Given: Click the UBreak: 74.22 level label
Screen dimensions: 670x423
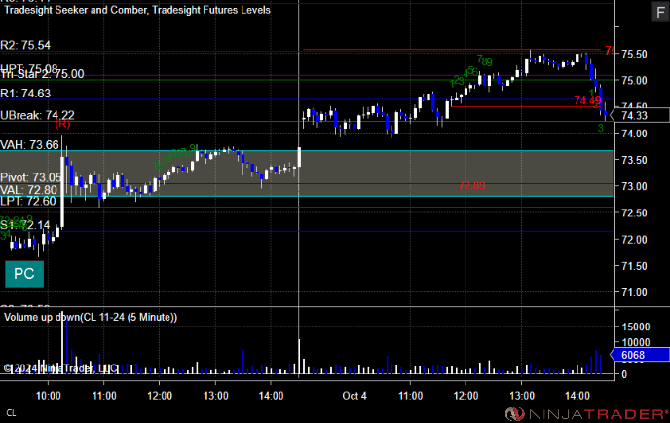Looking at the screenshot, I should click(x=37, y=115).
